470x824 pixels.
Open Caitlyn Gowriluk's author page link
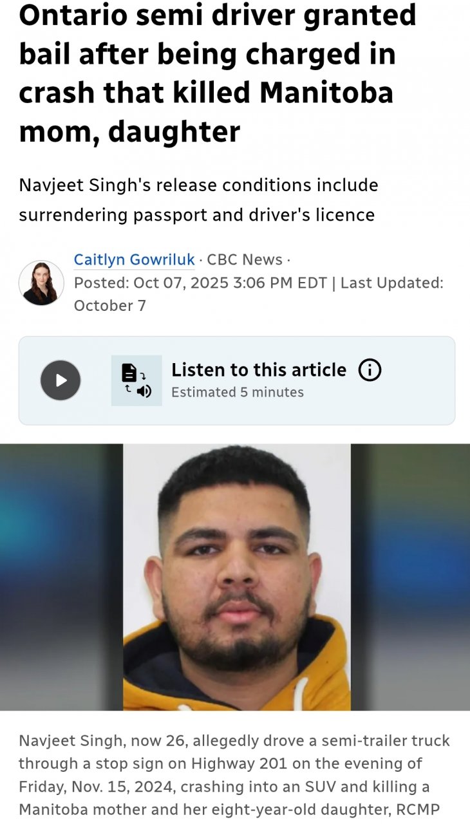[x=134, y=259]
